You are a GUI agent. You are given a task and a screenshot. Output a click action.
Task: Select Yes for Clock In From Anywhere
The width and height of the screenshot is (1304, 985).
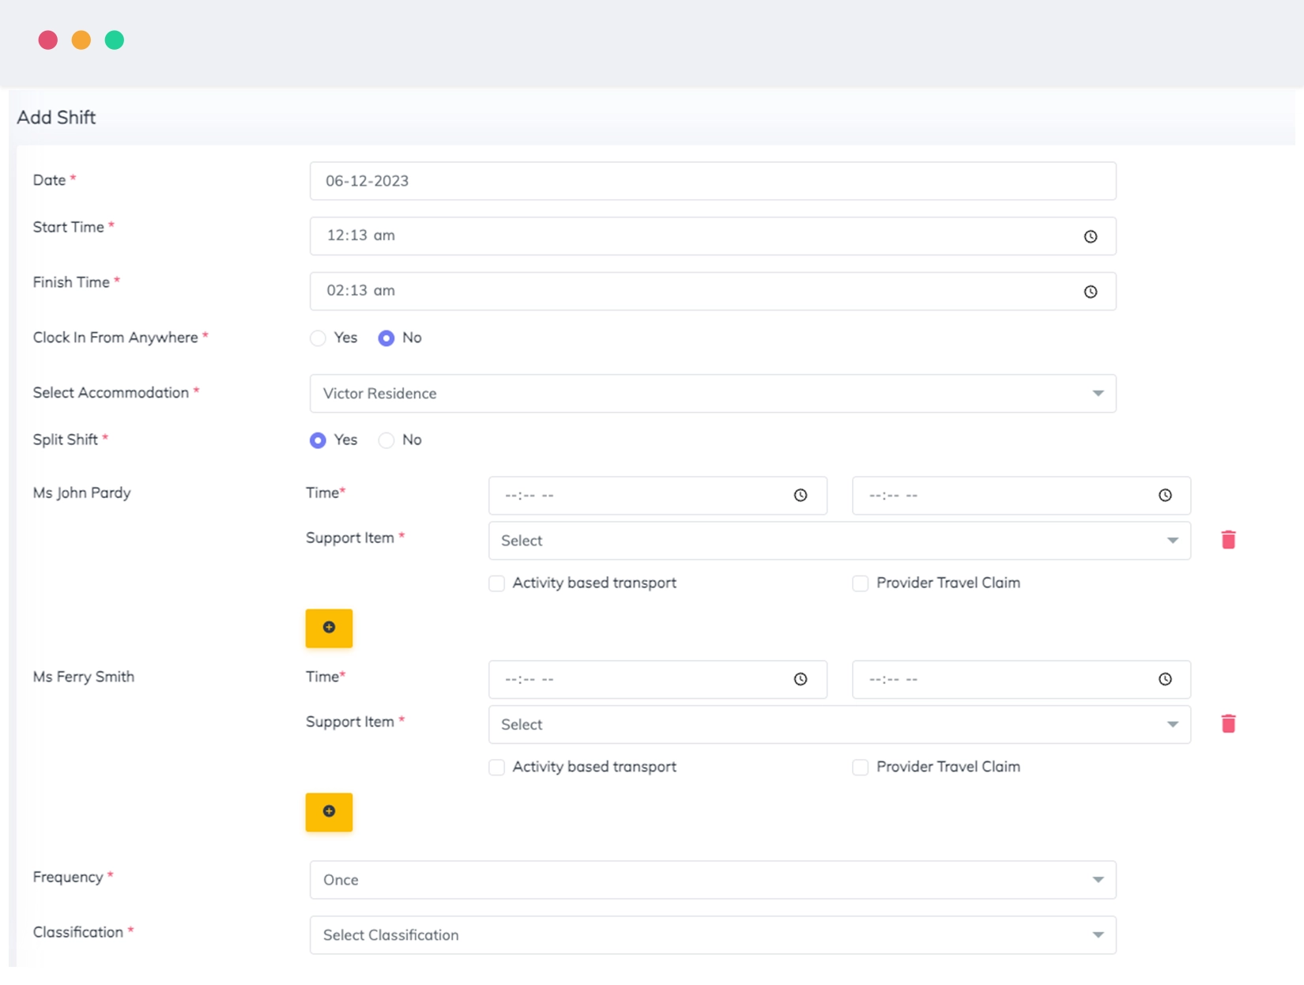318,338
